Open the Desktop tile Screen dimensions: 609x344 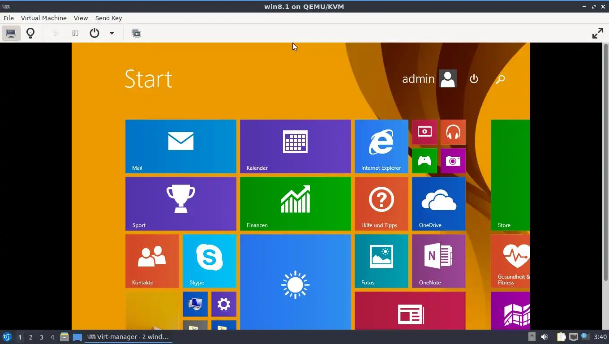[152, 311]
